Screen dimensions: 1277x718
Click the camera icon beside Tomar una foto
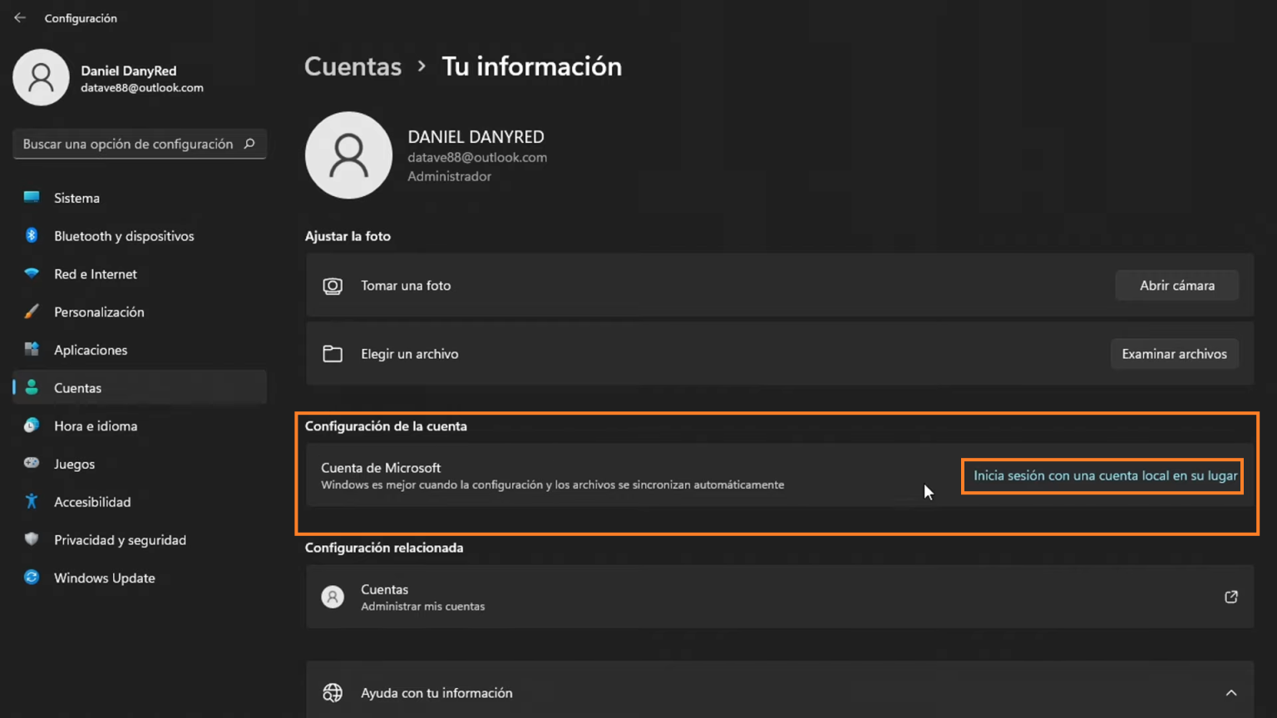333,285
